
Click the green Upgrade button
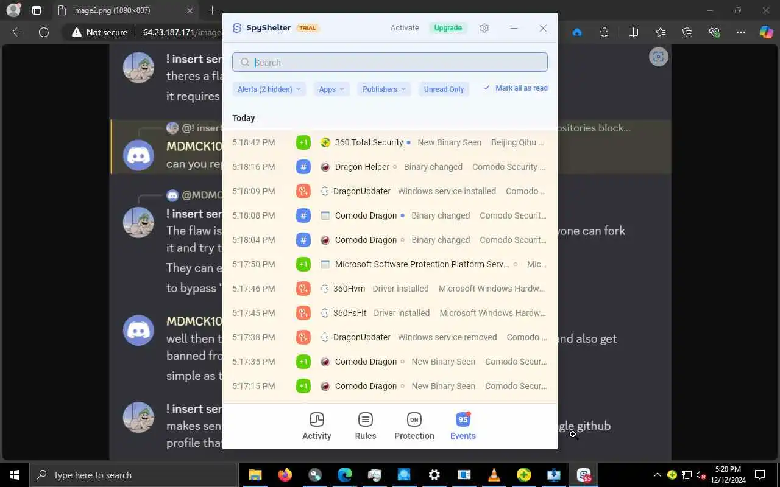coord(448,28)
